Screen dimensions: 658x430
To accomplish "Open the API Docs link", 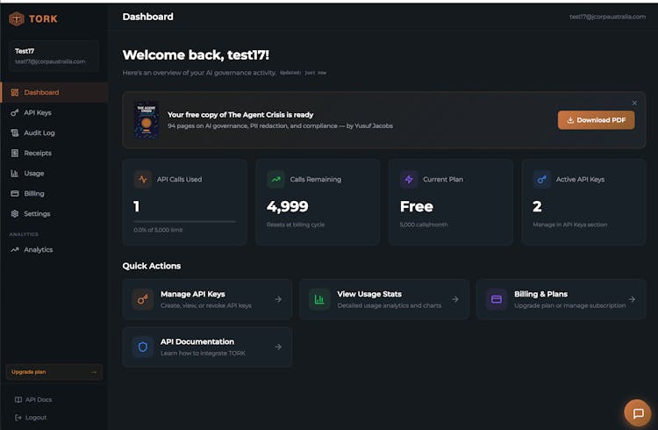I will point(38,399).
